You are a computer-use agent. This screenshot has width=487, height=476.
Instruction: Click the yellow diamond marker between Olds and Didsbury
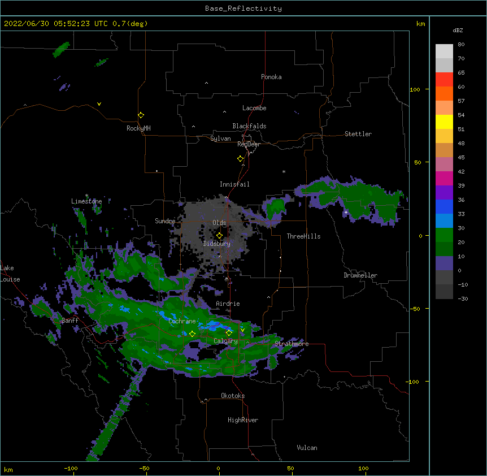tap(219, 236)
